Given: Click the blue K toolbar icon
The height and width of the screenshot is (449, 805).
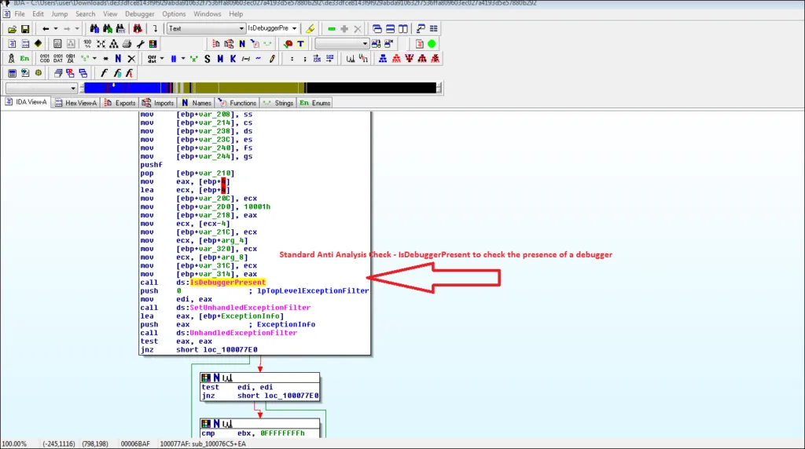Looking at the screenshot, I should tap(233, 58).
